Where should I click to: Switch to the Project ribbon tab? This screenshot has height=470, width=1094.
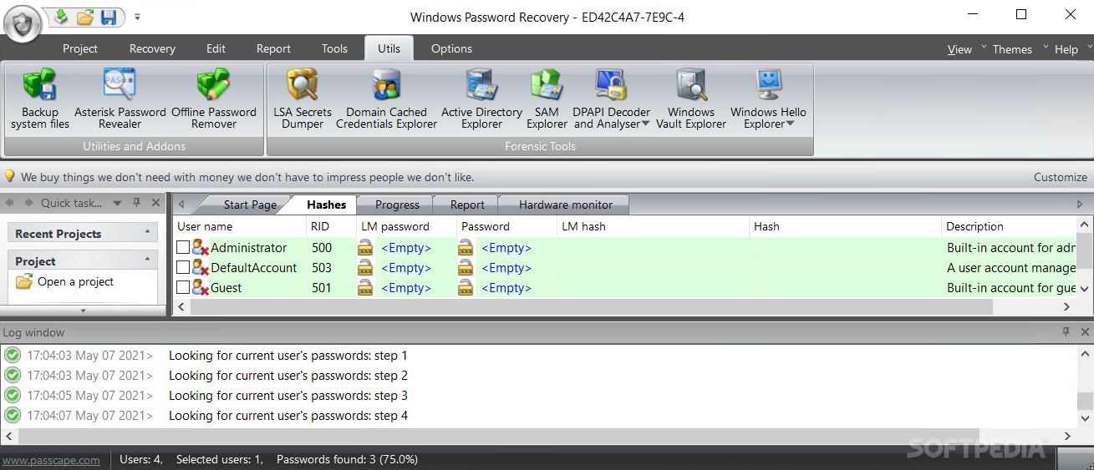(x=80, y=48)
